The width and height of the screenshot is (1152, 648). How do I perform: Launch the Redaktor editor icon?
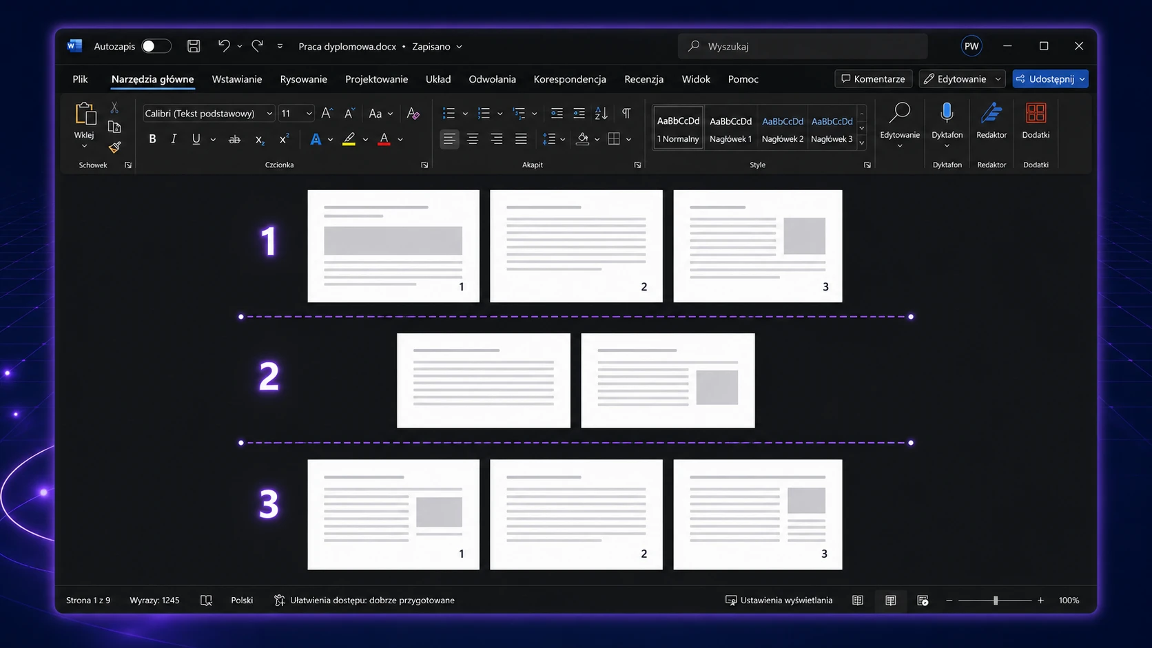[x=991, y=114]
